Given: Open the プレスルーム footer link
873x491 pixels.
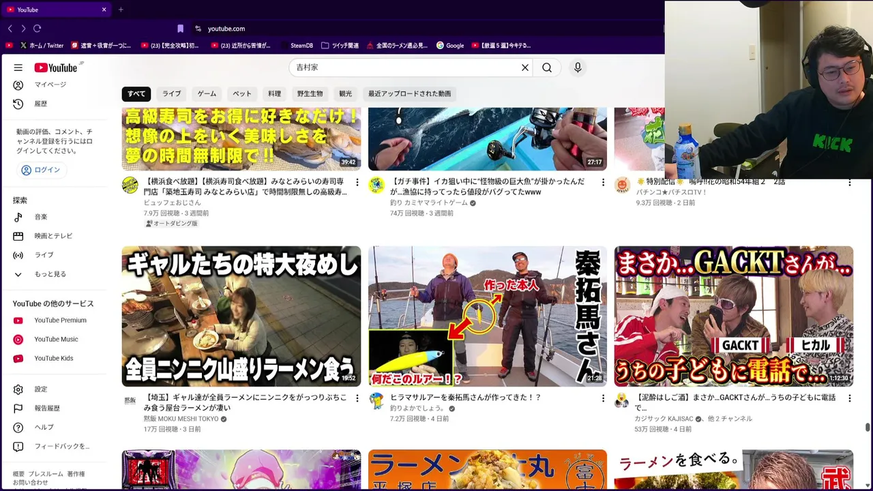Looking at the screenshot, I should click(46, 474).
